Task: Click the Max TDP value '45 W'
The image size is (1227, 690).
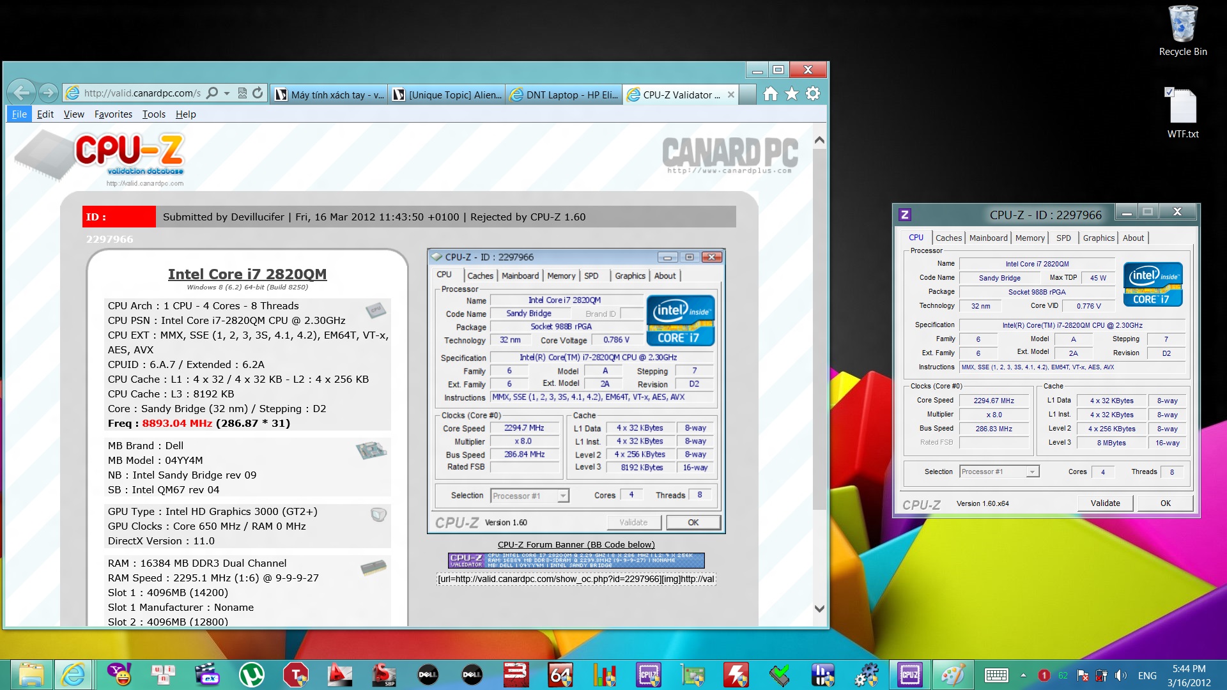Action: click(x=1098, y=278)
